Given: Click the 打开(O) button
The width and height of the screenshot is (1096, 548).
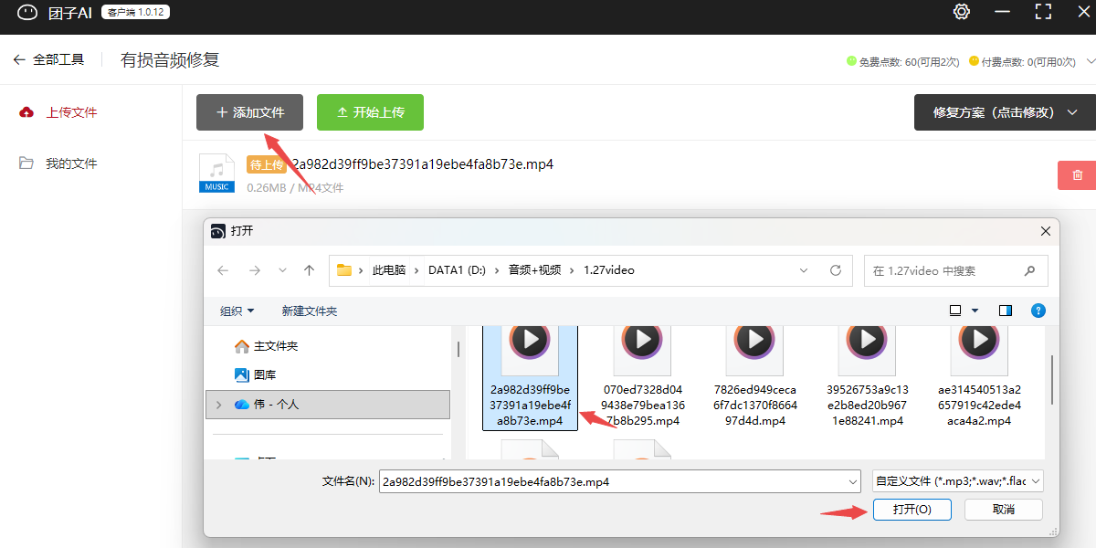Looking at the screenshot, I should (x=912, y=509).
